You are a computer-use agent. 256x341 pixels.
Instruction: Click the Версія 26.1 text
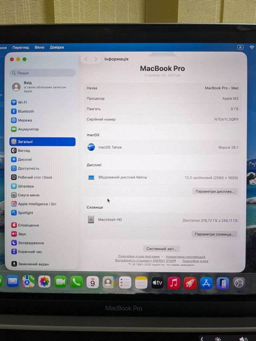[x=228, y=147]
